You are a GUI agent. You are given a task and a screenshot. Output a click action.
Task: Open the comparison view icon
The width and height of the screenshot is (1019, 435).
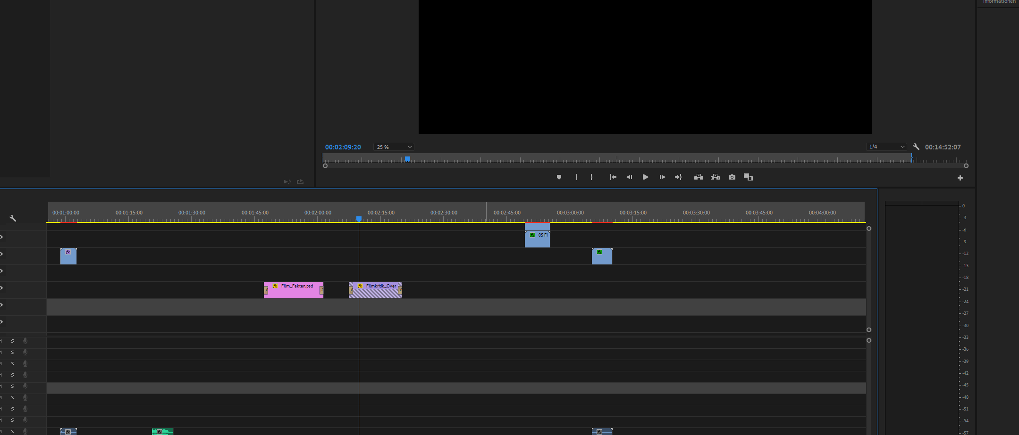748,177
